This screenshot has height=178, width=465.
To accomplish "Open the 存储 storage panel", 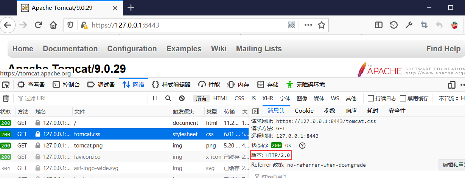I will pyautogui.click(x=267, y=84).
